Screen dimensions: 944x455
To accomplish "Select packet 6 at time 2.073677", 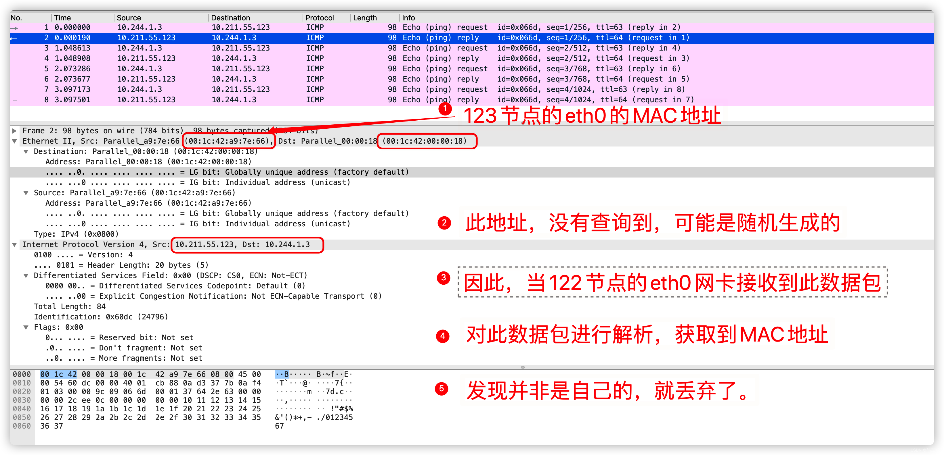I will [472, 79].
